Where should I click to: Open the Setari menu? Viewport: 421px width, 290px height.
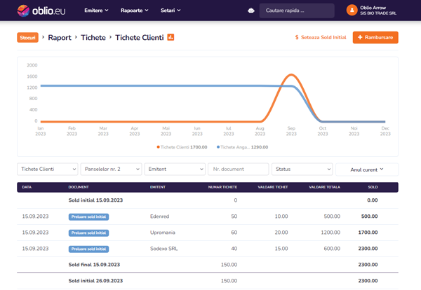[x=171, y=11]
